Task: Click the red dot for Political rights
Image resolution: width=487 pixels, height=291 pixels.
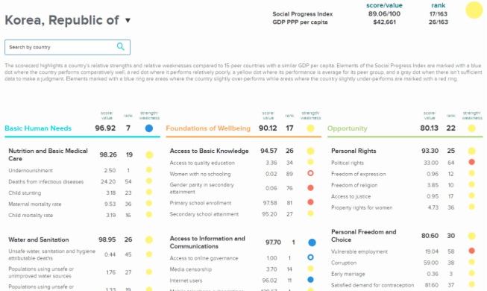Action: 471,162
